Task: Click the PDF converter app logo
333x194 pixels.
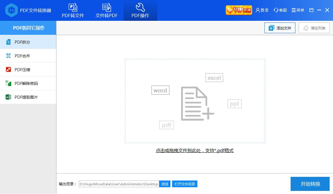Action: (11, 10)
